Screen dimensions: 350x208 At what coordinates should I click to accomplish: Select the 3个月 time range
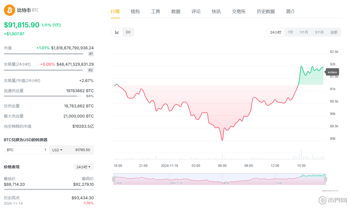319,32
